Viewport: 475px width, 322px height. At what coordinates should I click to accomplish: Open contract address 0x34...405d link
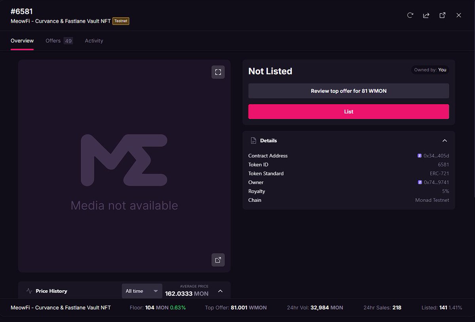(436, 156)
